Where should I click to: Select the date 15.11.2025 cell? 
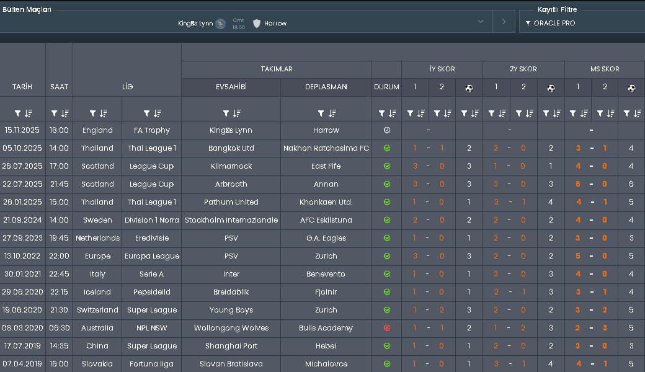(22, 130)
